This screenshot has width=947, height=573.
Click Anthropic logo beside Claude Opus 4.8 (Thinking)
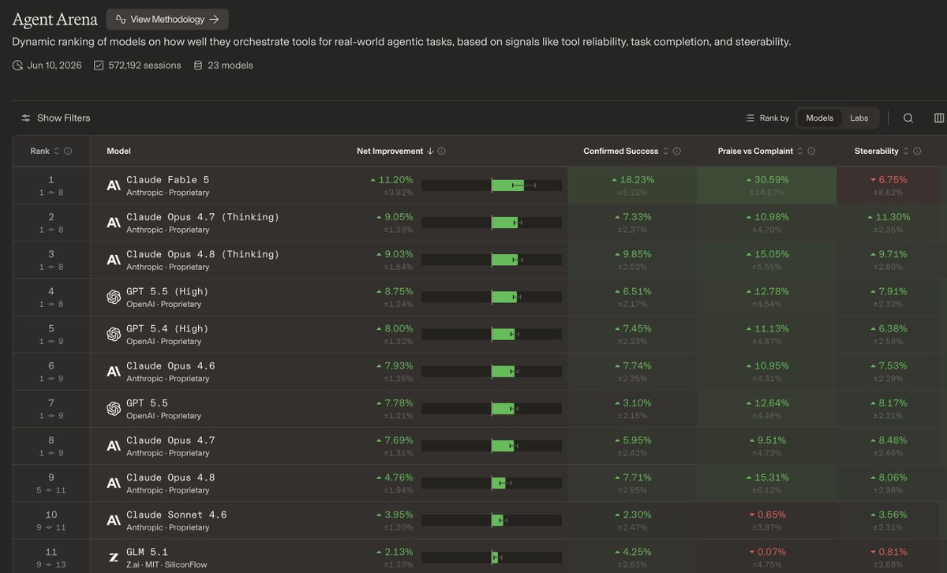click(114, 260)
